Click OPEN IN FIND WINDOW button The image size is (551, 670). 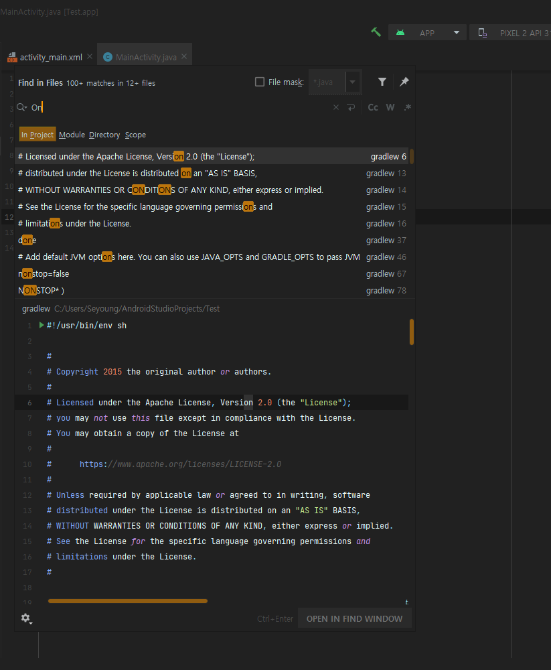355,618
